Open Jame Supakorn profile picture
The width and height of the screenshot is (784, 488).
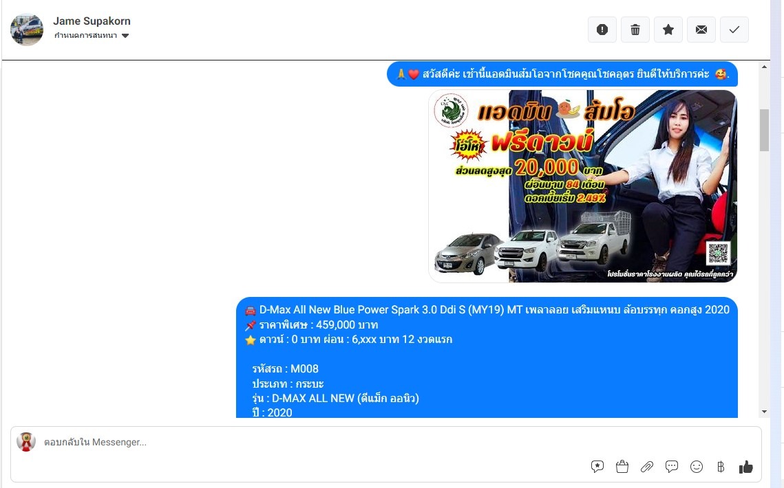[27, 30]
